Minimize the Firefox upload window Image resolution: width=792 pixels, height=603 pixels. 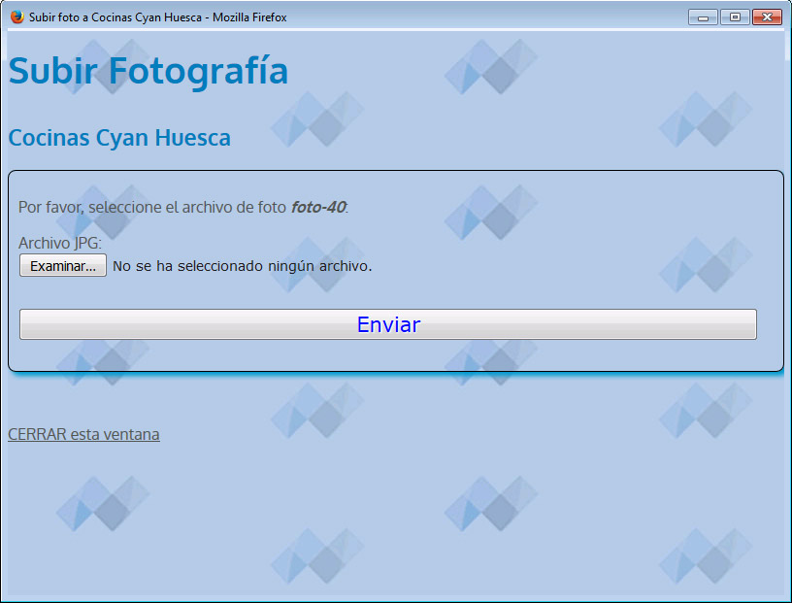(703, 17)
